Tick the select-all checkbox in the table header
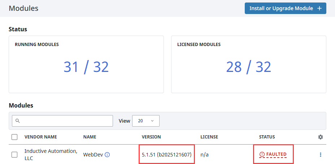 [x=14, y=137]
